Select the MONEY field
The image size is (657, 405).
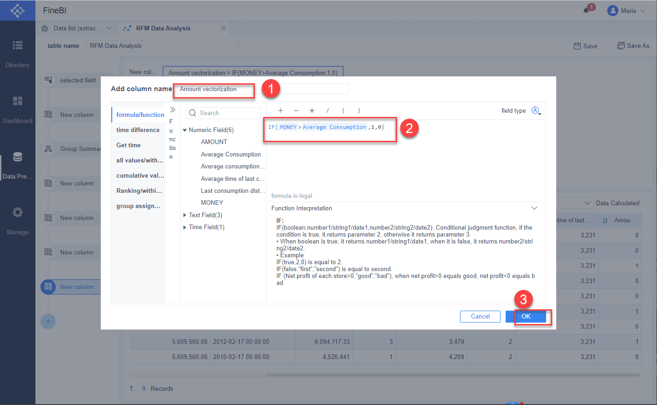click(212, 203)
